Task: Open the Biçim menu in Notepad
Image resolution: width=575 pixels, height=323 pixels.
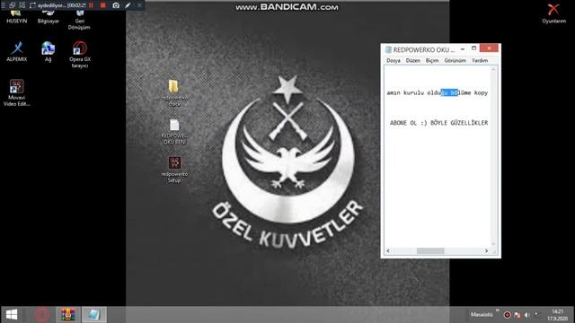Action: pos(432,60)
